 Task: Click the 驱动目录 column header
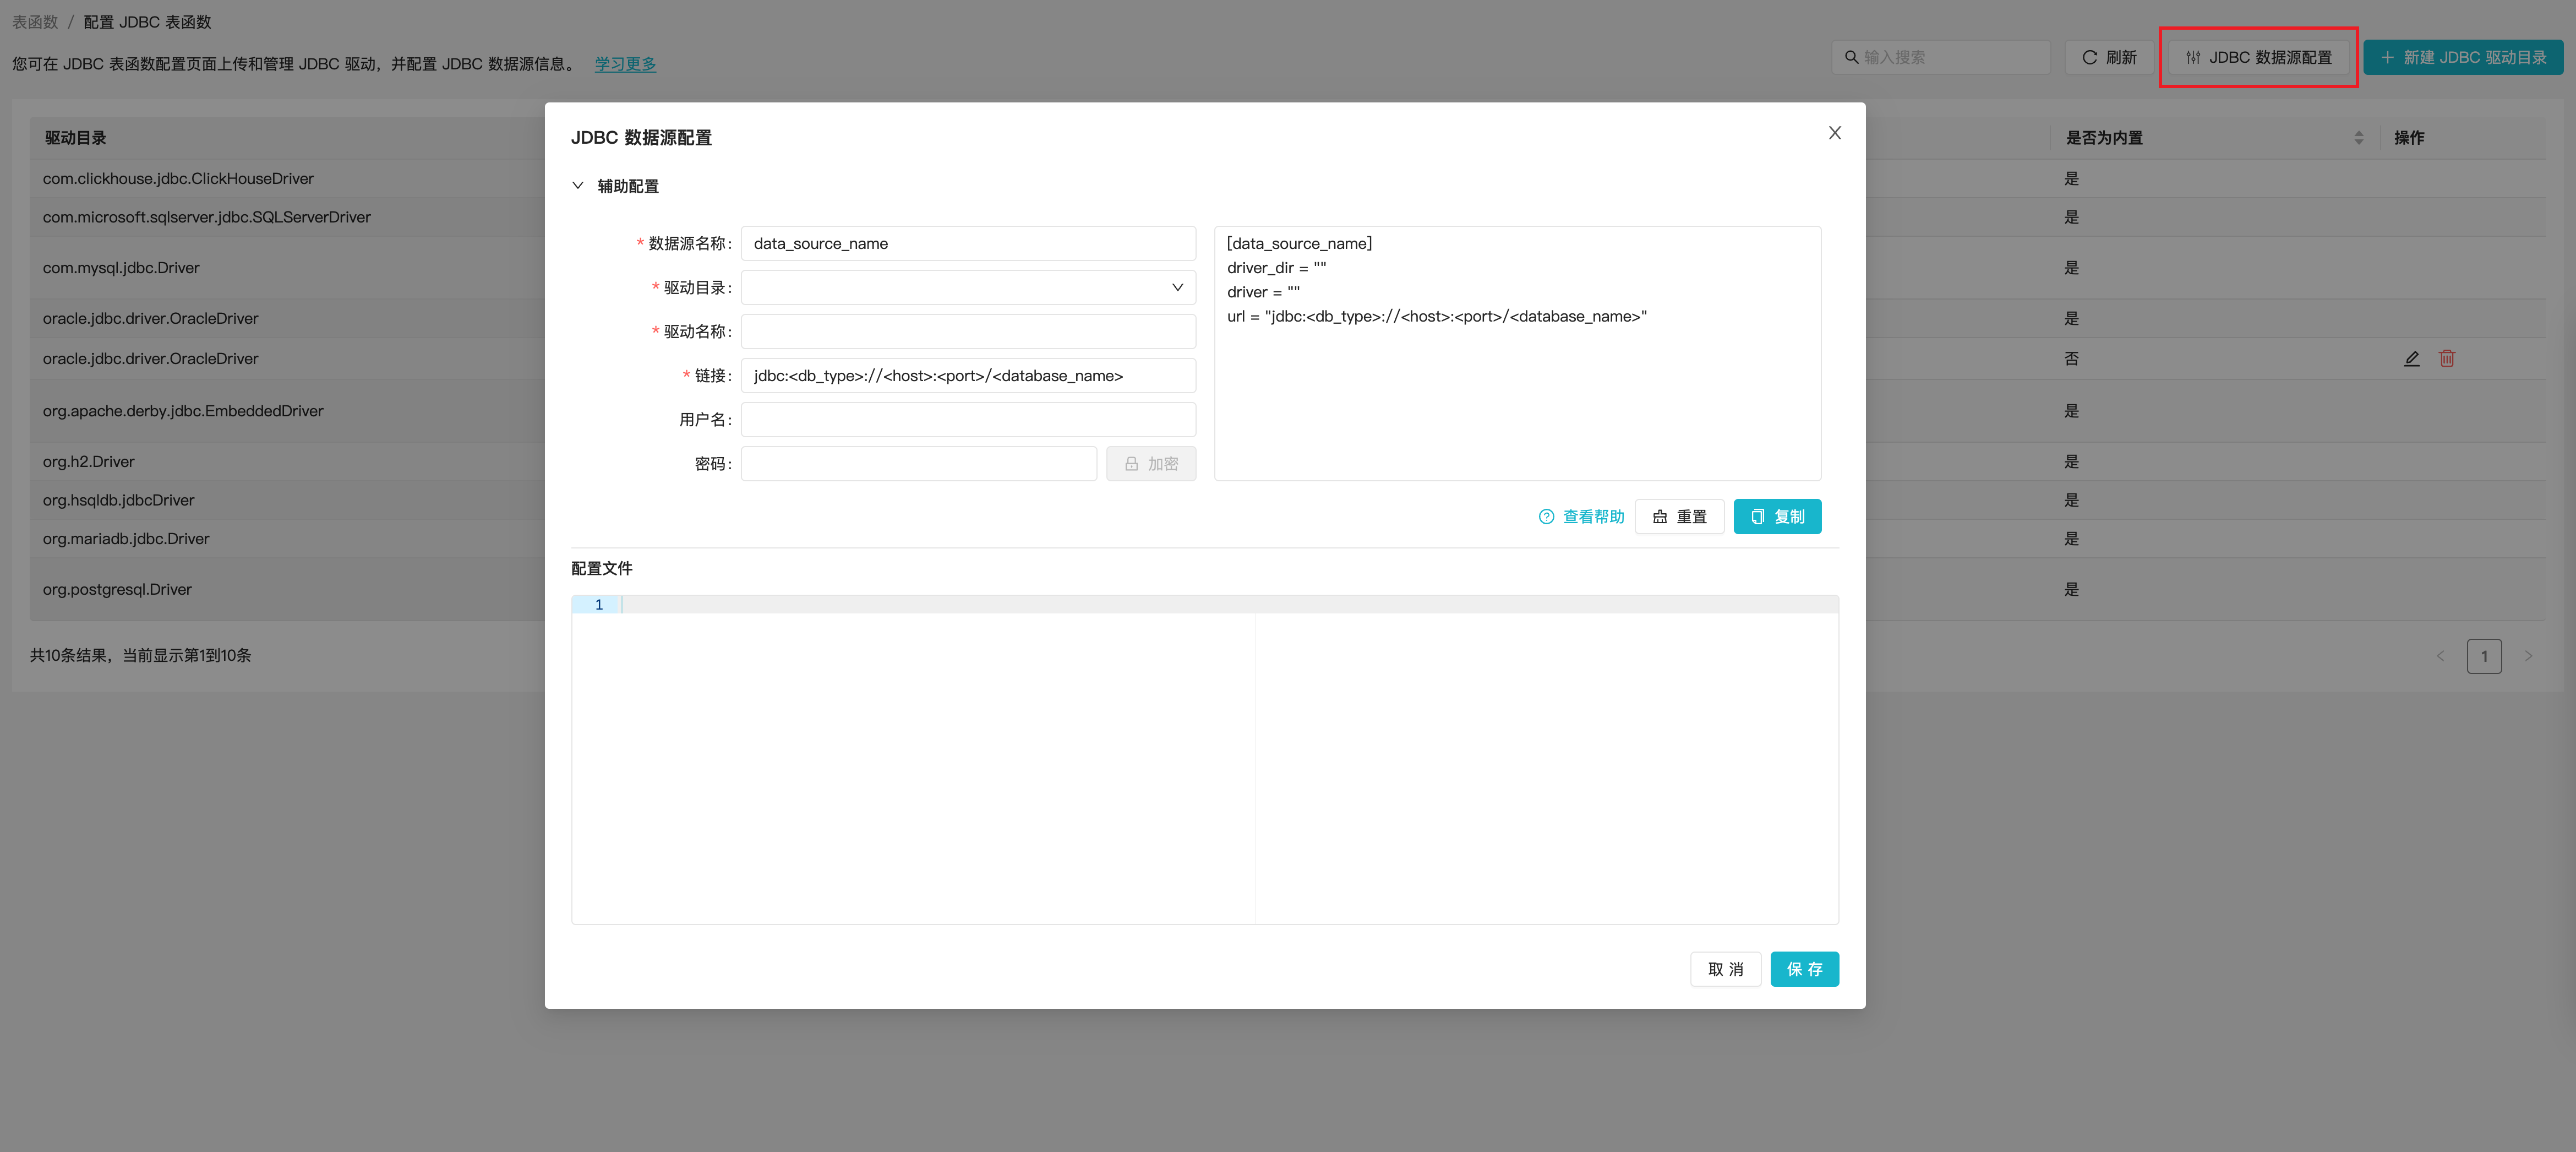click(76, 138)
